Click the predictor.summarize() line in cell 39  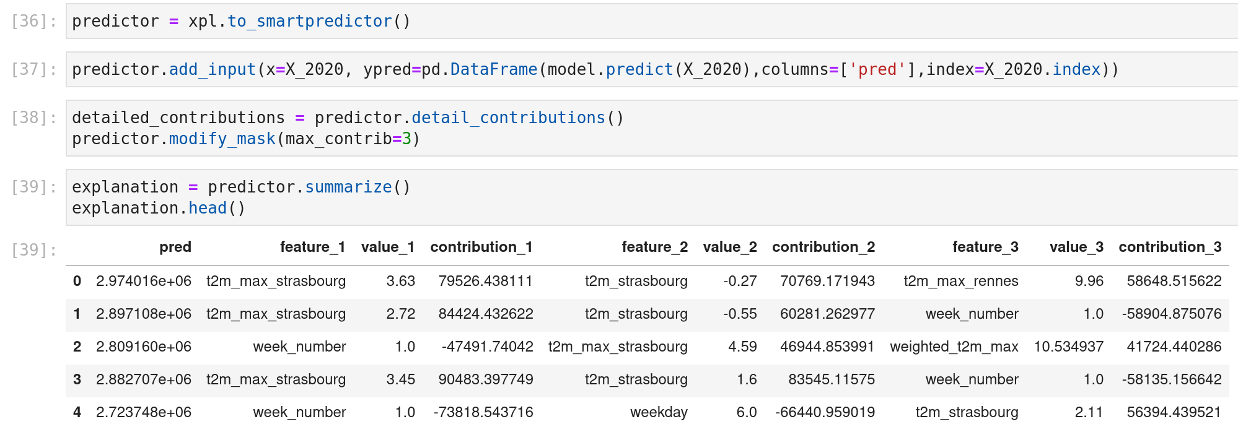coord(241,187)
